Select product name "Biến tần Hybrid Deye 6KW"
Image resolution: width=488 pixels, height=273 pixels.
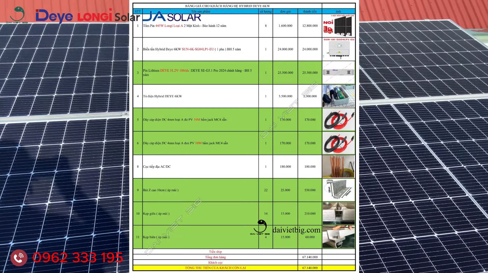click(162, 49)
